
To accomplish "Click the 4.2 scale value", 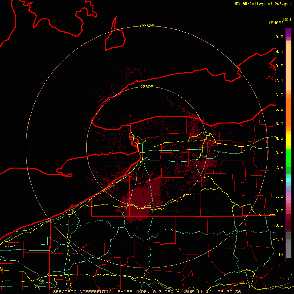I will (x=279, y=139).
